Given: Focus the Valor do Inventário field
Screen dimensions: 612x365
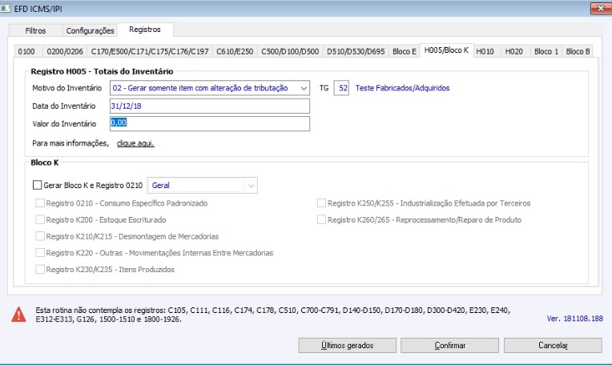Looking at the screenshot, I should point(210,123).
